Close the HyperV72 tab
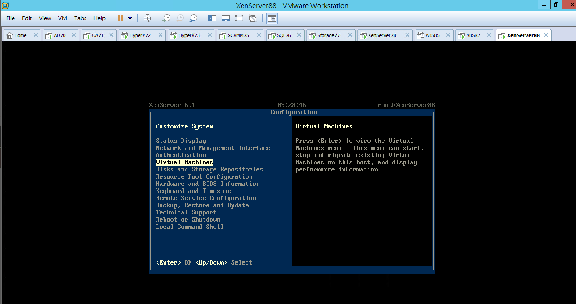The image size is (577, 304). click(161, 35)
